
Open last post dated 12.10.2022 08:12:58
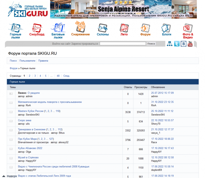coord(162,157)
